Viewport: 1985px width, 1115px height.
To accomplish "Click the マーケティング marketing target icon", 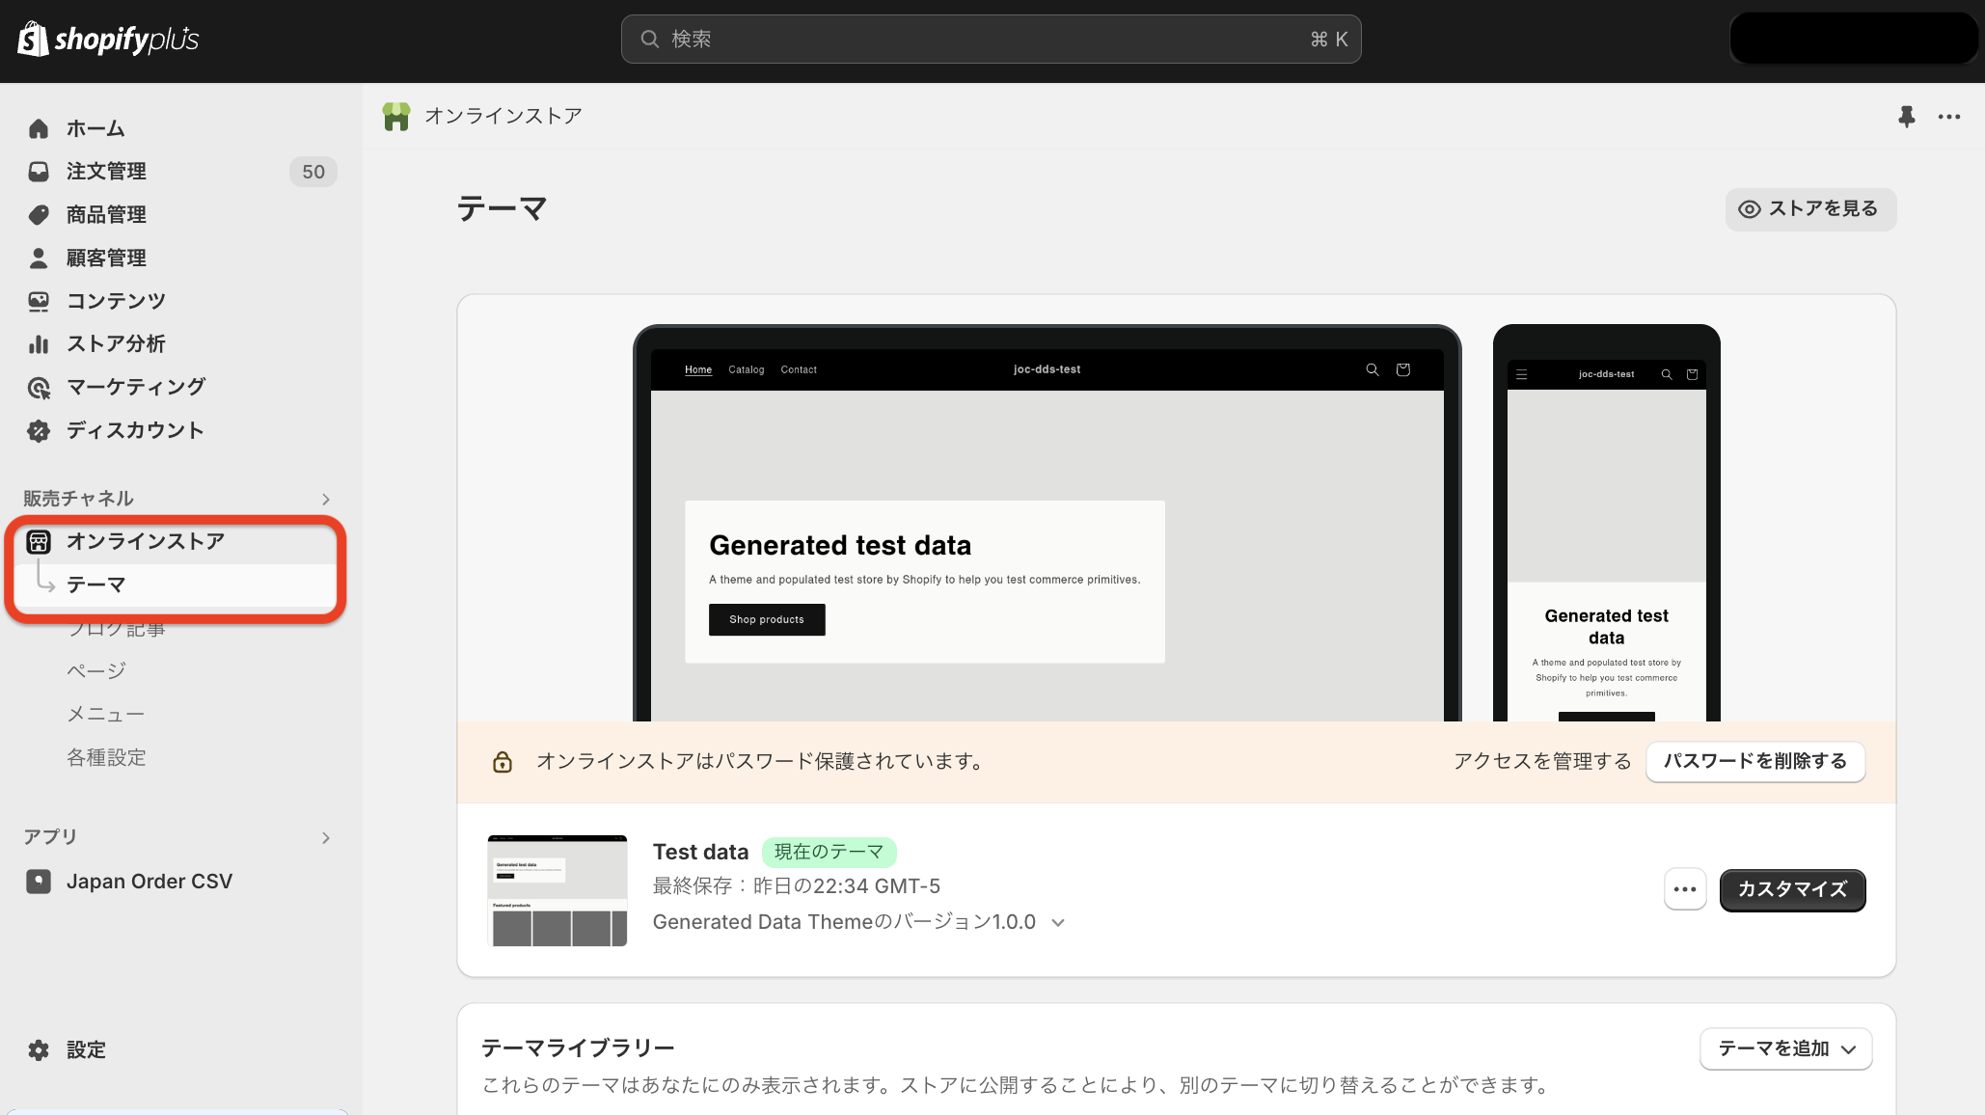I will coord(39,388).
